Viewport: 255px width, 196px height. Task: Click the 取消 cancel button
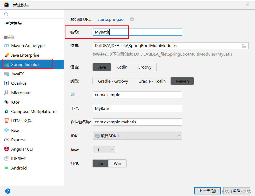click(237, 191)
